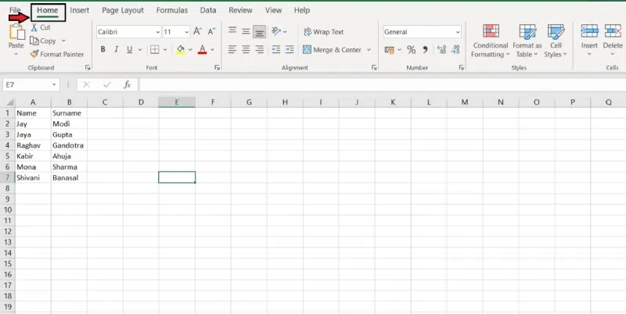Image resolution: width=626 pixels, height=314 pixels.
Task: Open General number format dropdown
Action: coord(458,32)
